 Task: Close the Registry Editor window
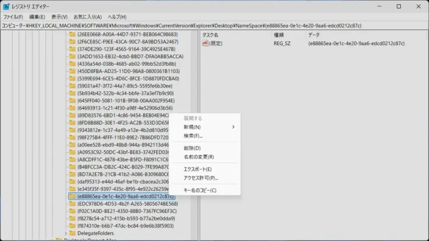[419, 6]
